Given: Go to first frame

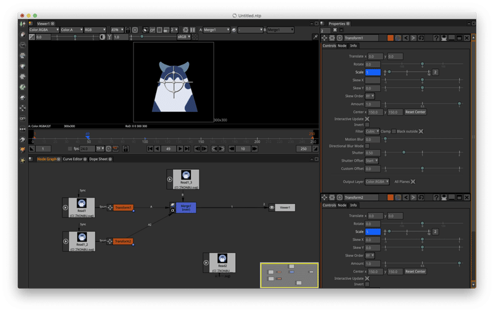Looking at the screenshot, I should click(x=150, y=148).
